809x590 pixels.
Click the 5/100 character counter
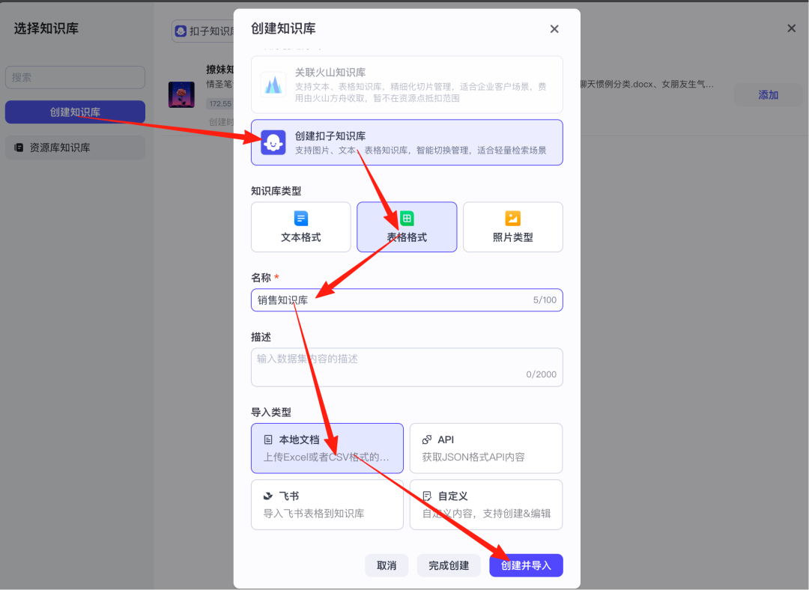(x=545, y=300)
